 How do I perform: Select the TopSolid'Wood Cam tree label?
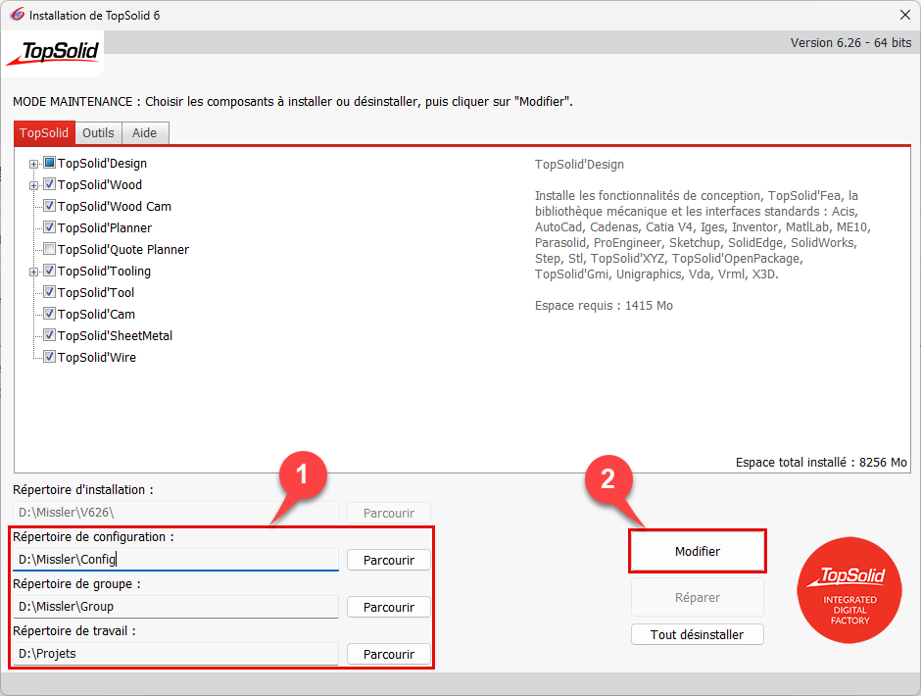(115, 206)
